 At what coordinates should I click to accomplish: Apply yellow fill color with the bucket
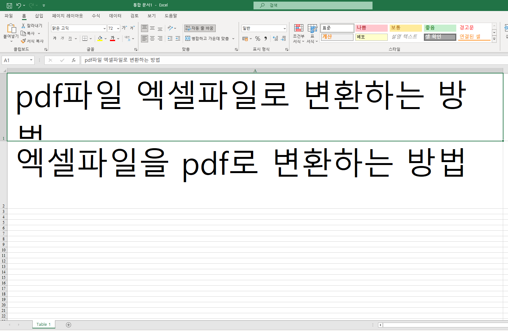point(100,39)
